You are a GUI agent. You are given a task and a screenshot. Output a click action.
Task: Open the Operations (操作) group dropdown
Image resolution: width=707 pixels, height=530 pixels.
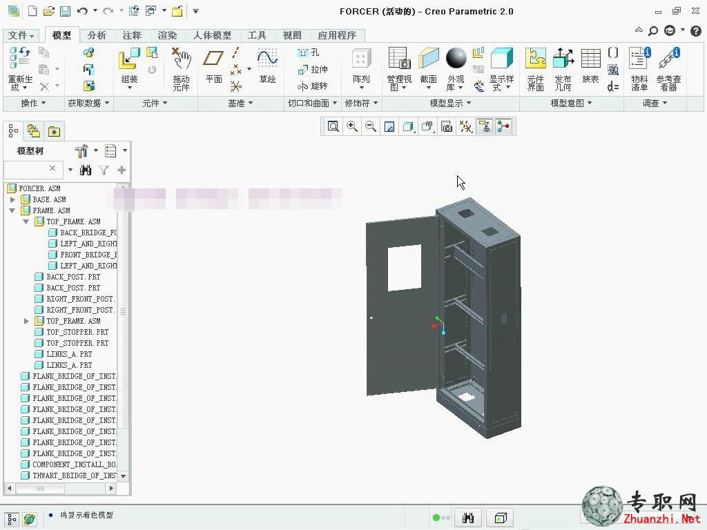point(33,104)
